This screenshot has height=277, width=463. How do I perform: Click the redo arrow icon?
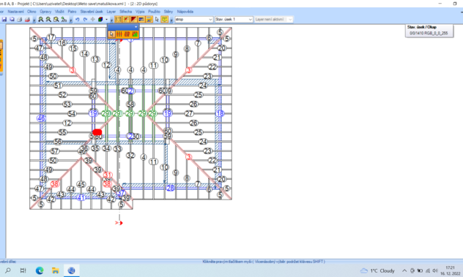coord(85,20)
